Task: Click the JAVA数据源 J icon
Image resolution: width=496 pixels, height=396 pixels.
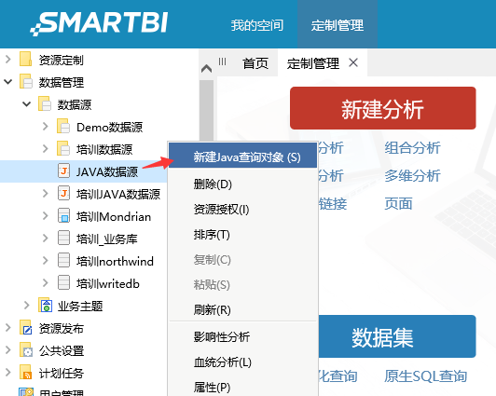Action: 63,171
